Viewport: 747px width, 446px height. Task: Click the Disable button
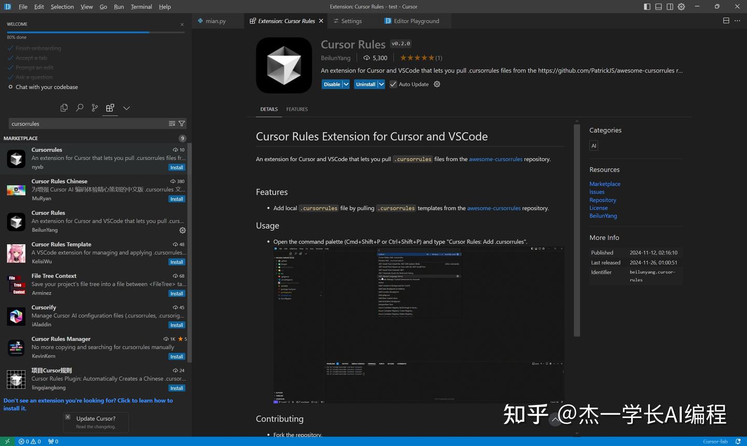tap(331, 84)
